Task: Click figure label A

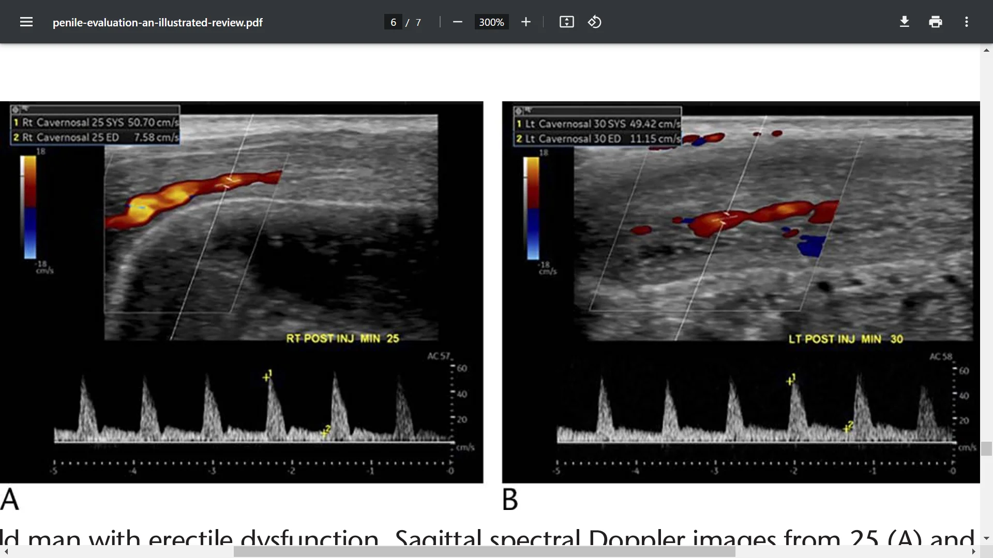Action: (x=10, y=499)
